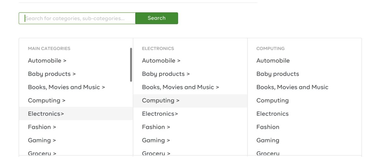
Task: Select Fashion in the Computing column
Action: pyautogui.click(x=268, y=127)
